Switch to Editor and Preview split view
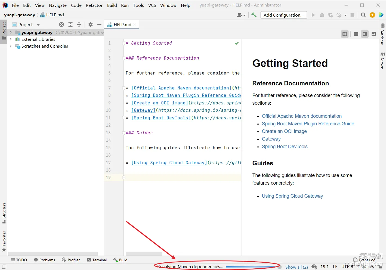The width and height of the screenshot is (386, 270). click(365, 34)
